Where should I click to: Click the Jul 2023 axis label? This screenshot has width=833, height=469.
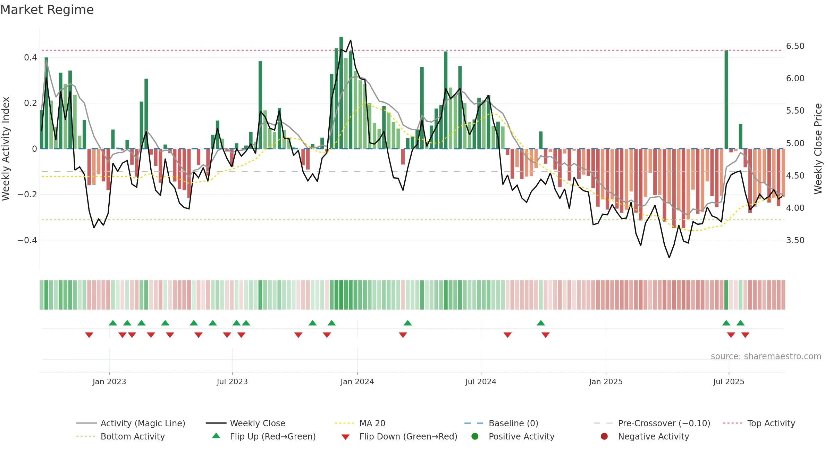coord(232,381)
